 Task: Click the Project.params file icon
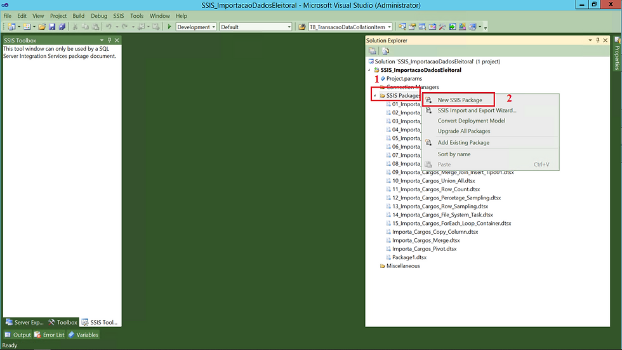coord(383,79)
